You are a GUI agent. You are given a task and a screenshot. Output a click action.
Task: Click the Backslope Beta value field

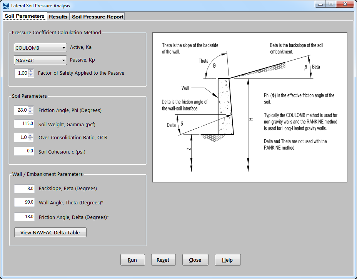(24, 189)
